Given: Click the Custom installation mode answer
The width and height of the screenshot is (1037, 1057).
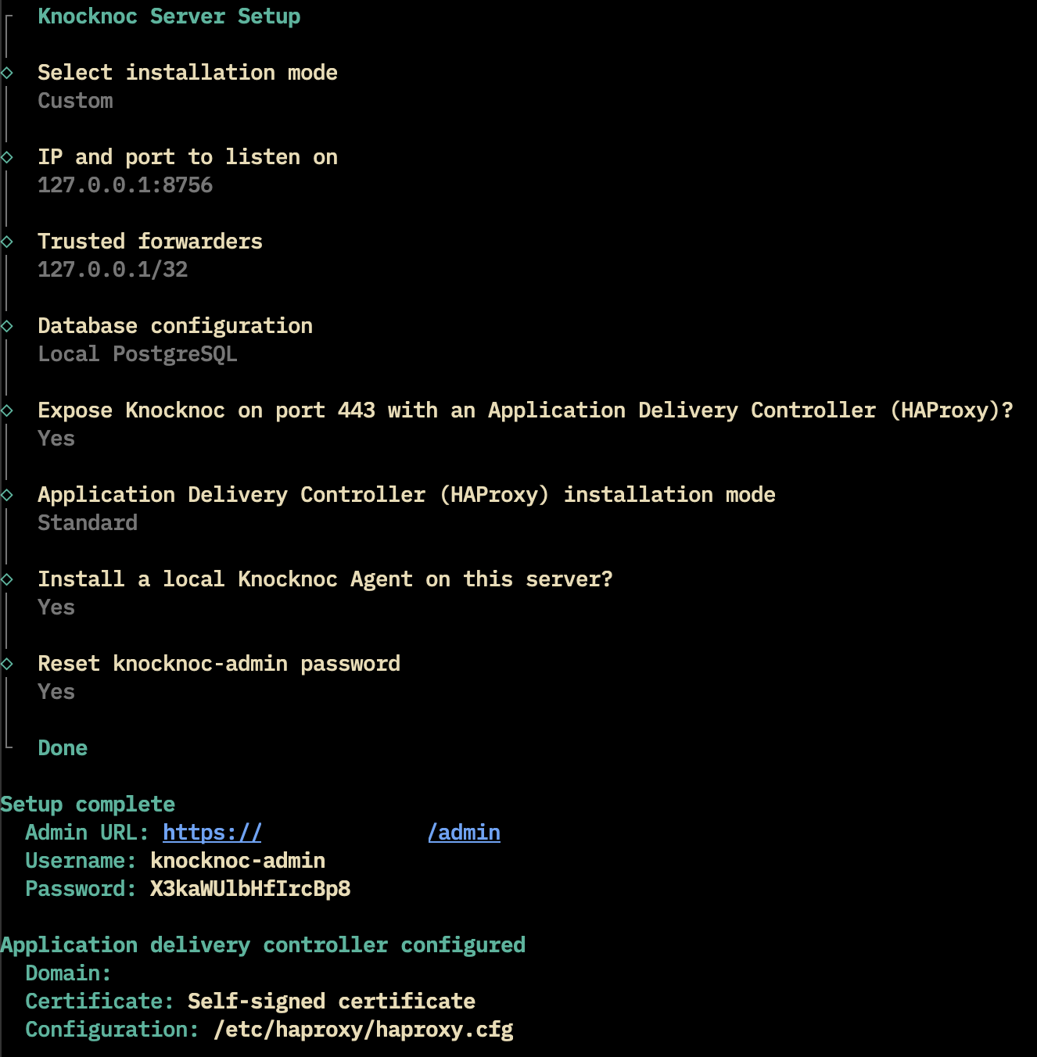Looking at the screenshot, I should (75, 101).
